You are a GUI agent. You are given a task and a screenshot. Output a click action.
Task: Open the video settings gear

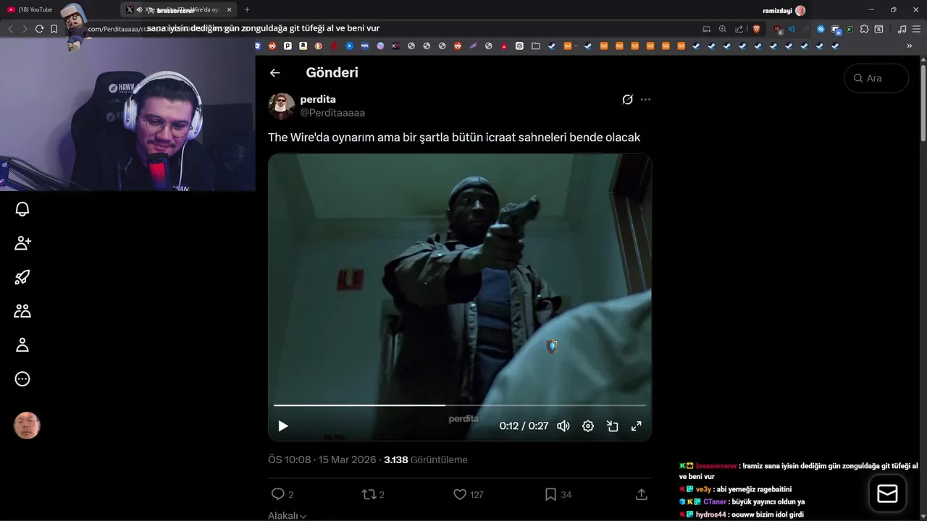pos(588,426)
